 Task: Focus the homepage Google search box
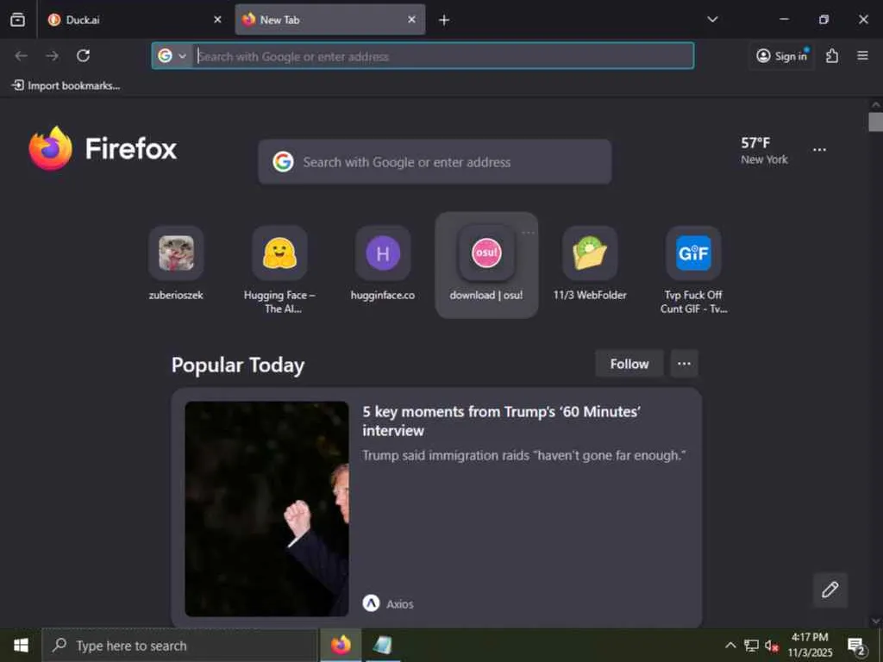(x=435, y=162)
